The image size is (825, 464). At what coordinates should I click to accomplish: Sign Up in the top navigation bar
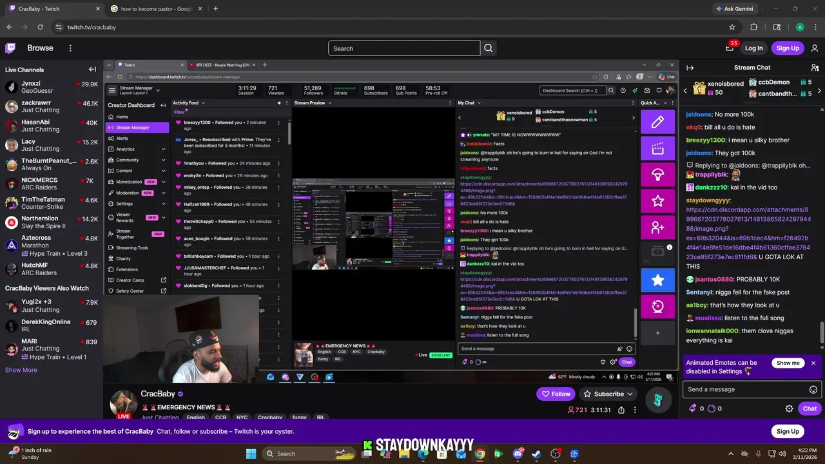click(x=788, y=48)
